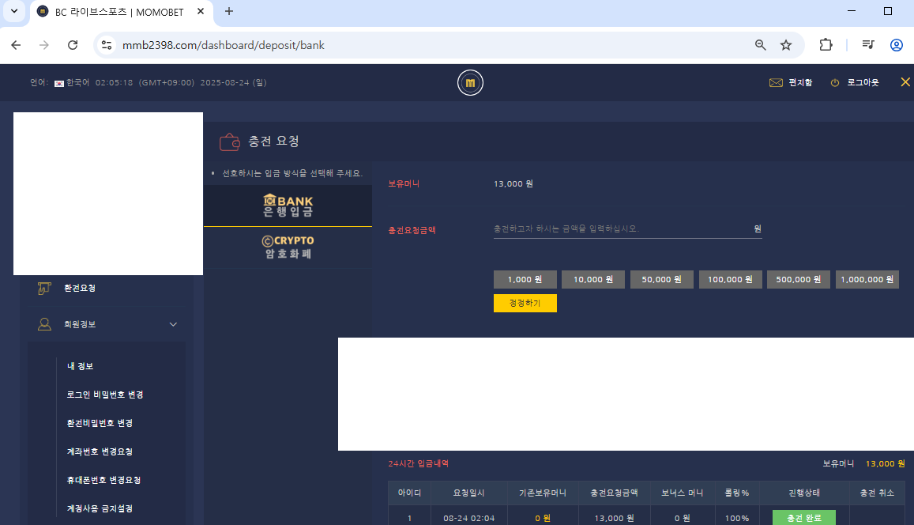This screenshot has width=914, height=525.
Task: Choose the 1,000,000 원 amount button
Action: coord(867,280)
